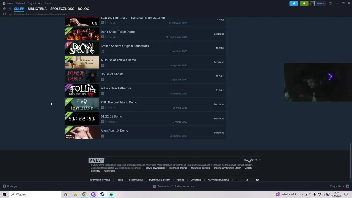Open Broken Spectre soundtrack thumbnail
The image size is (352, 198).
tap(82, 48)
